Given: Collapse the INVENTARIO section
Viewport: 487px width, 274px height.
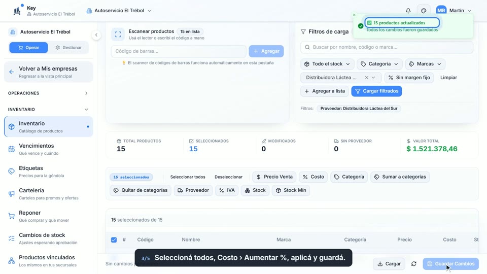Looking at the screenshot, I should [48, 110].
